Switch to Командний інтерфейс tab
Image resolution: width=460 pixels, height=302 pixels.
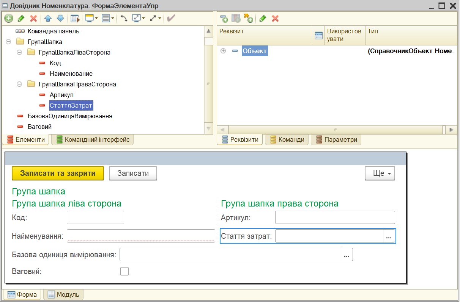click(93, 139)
